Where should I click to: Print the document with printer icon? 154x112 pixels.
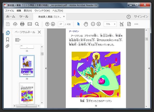point(22,24)
